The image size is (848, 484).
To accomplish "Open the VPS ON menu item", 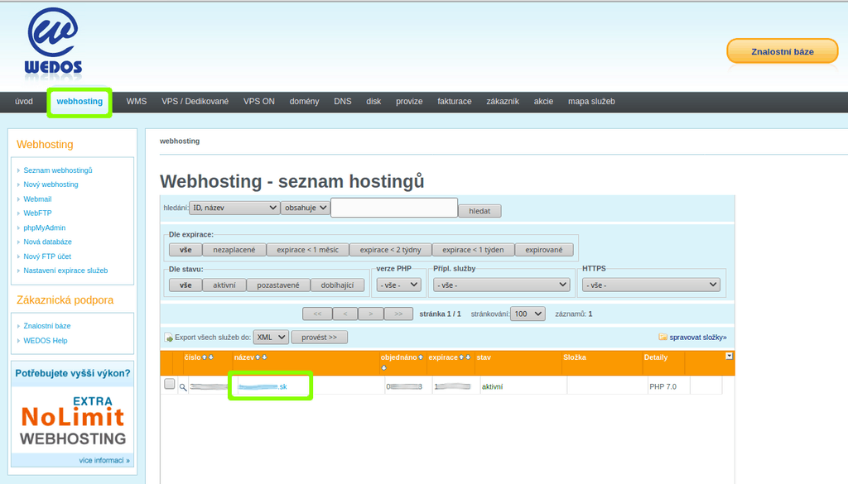I will pyautogui.click(x=259, y=102).
